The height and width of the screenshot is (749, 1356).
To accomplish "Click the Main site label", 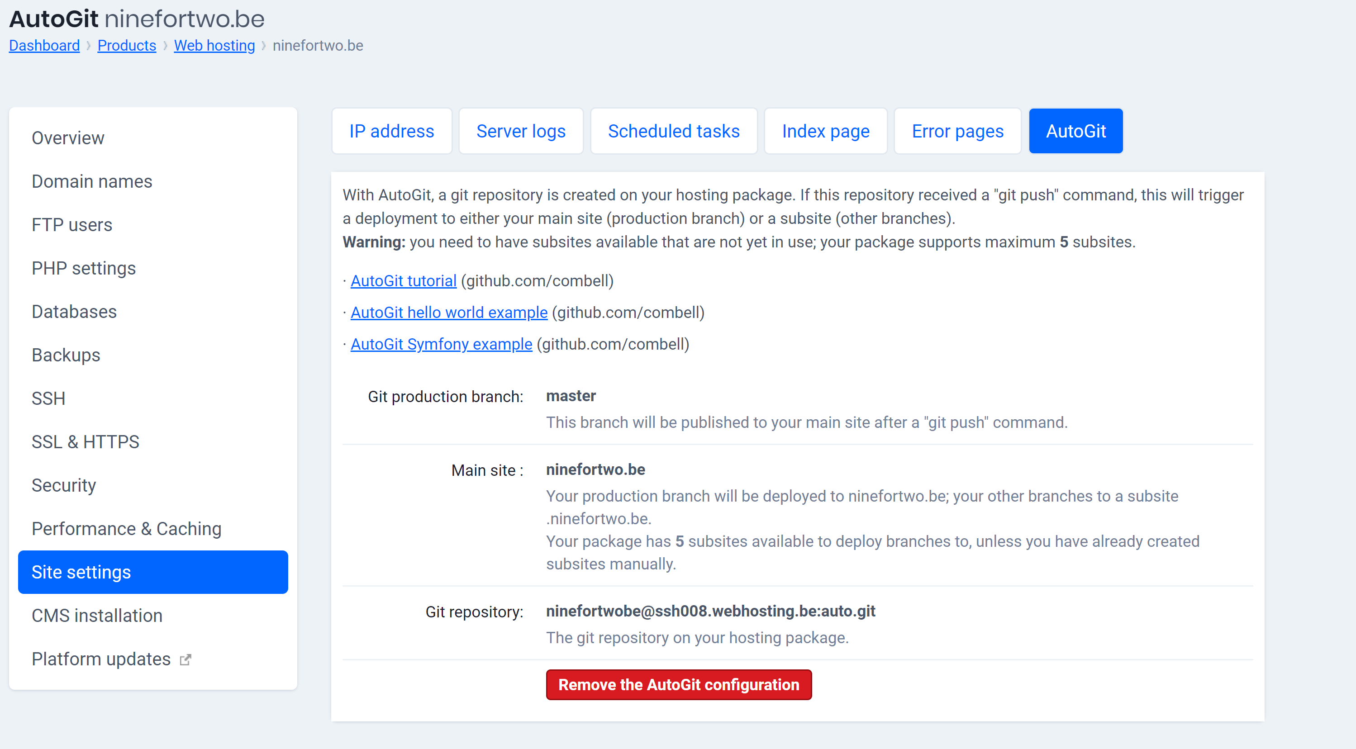I will point(487,470).
